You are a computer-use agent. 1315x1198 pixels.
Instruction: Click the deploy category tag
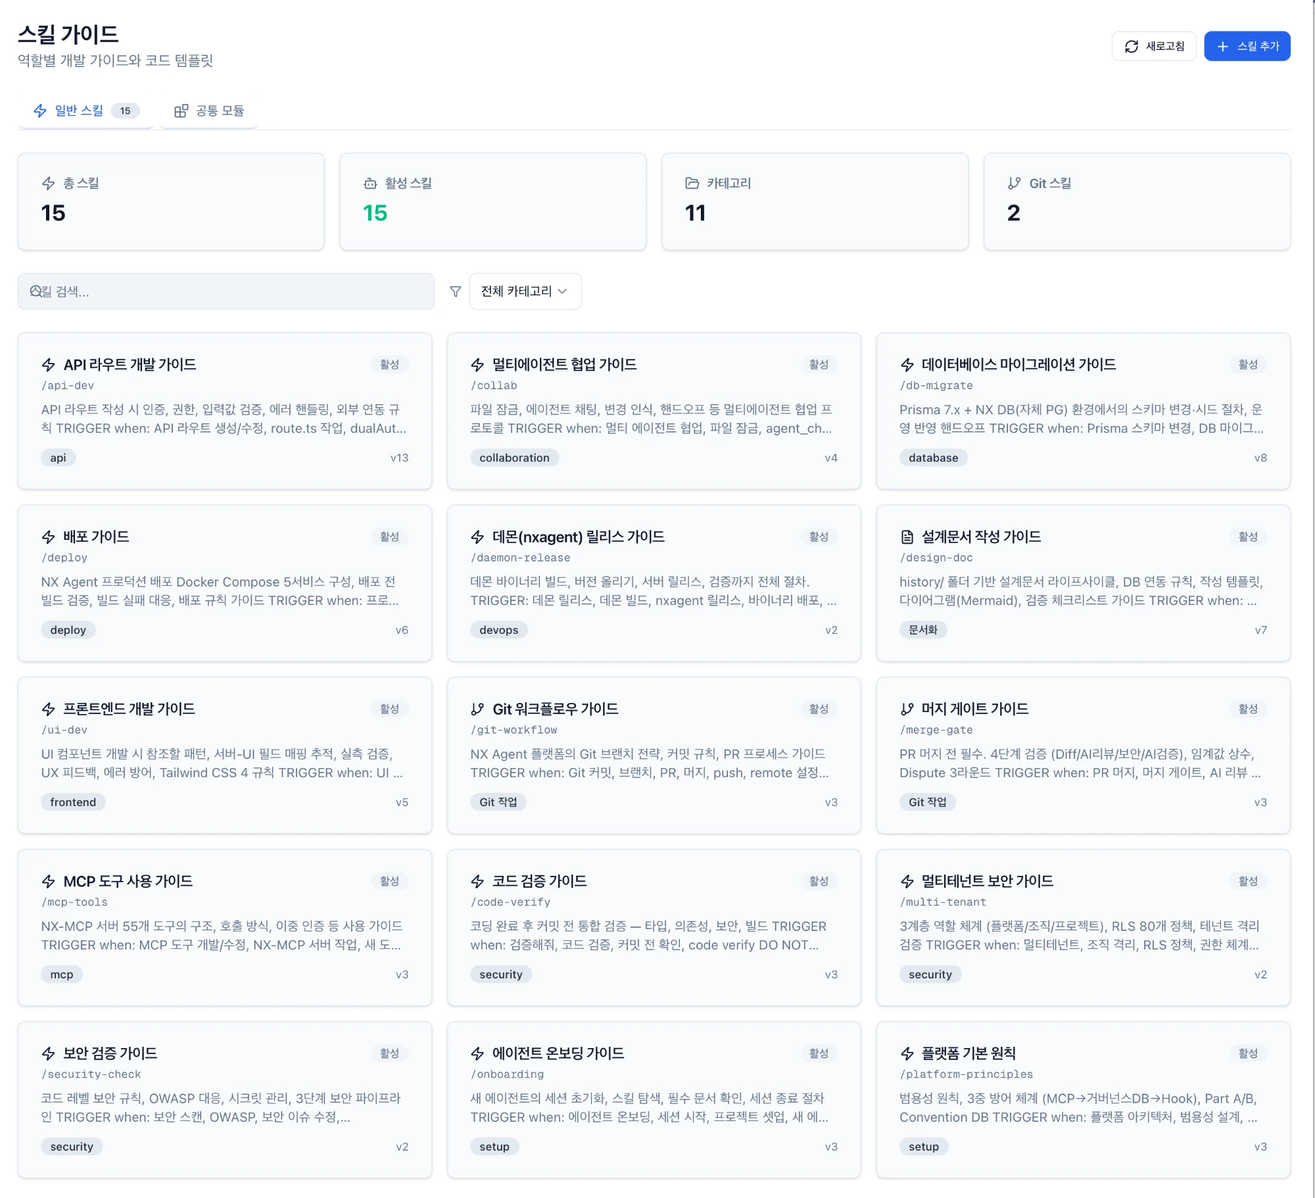[x=68, y=630]
